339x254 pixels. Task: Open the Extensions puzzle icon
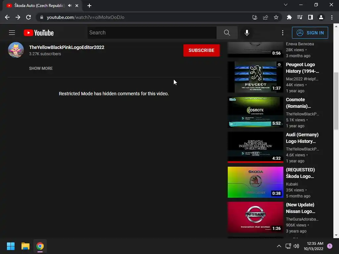(289, 17)
